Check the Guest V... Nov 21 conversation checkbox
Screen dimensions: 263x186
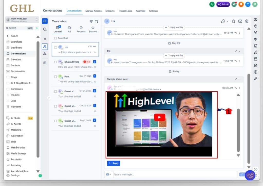point(55,92)
